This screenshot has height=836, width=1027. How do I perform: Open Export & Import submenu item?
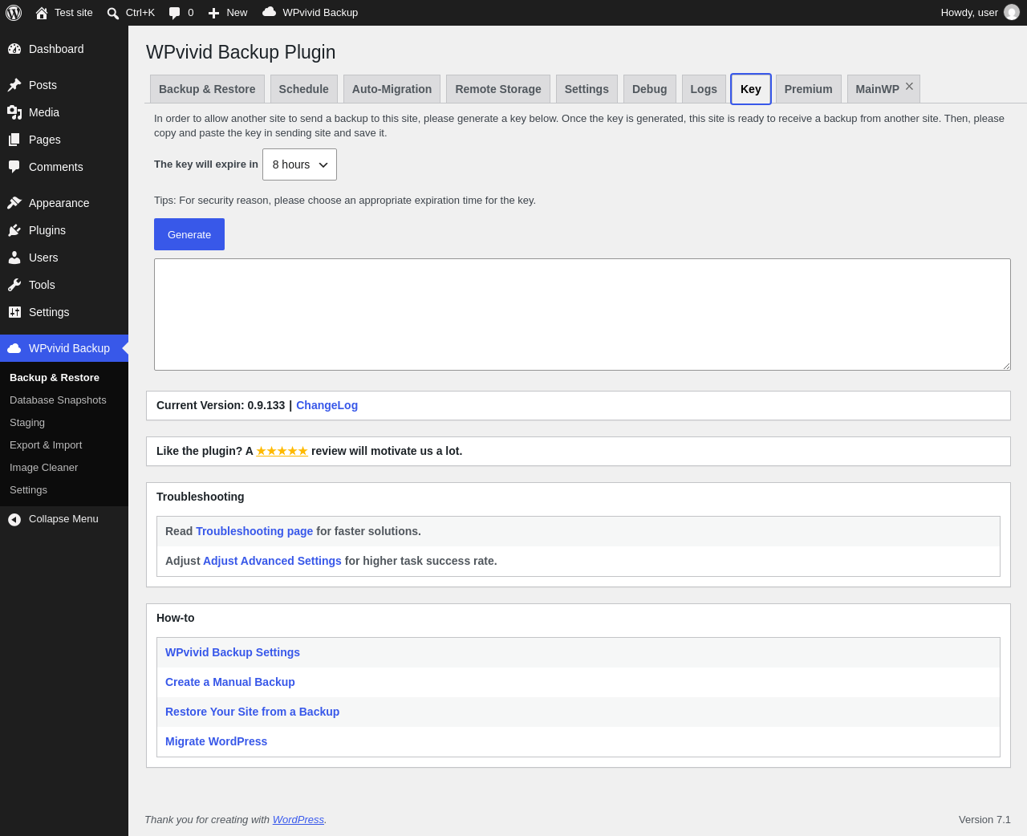46,445
